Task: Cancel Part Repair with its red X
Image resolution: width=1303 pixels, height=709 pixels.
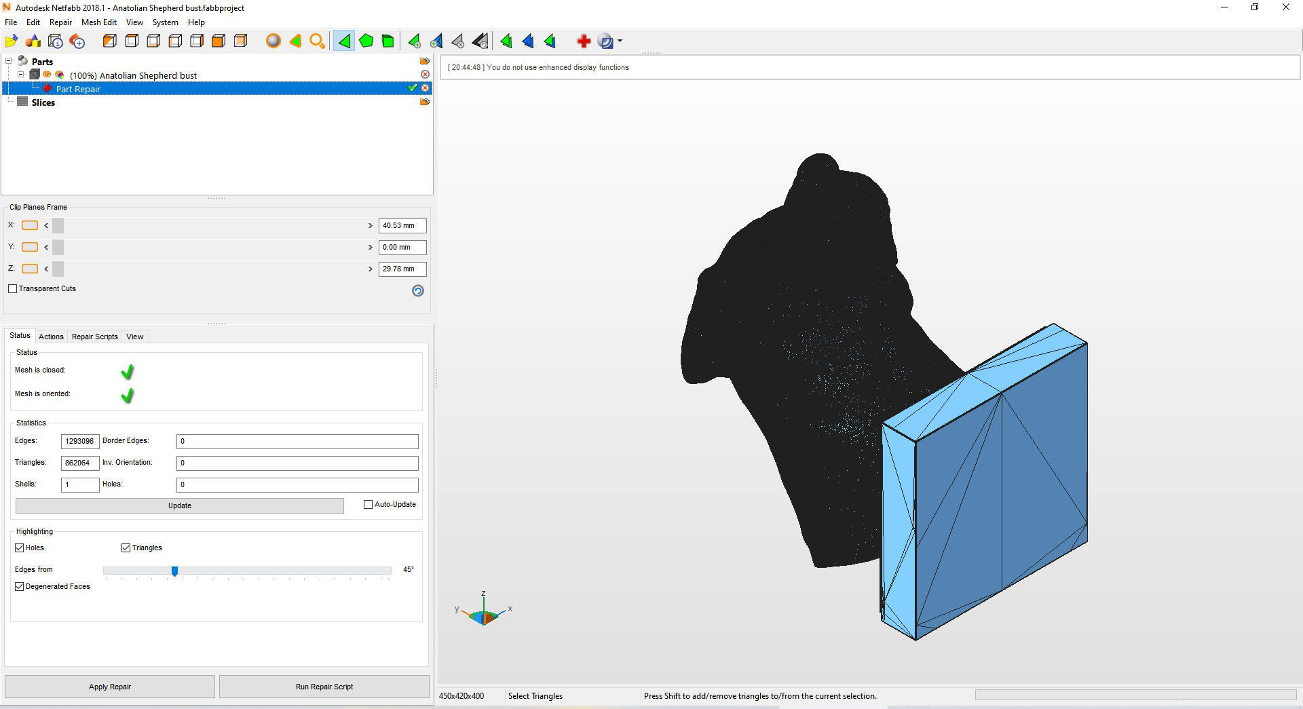Action: click(x=425, y=88)
